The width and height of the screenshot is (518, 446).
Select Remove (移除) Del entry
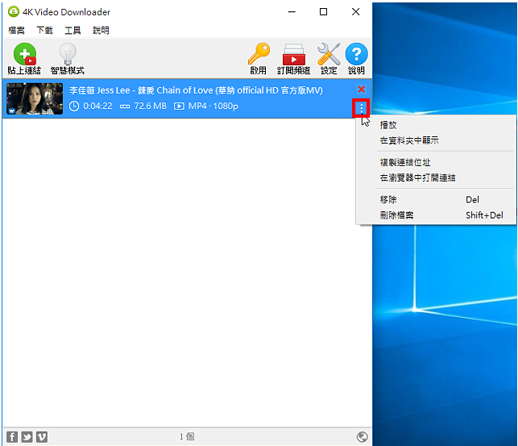tap(436, 200)
